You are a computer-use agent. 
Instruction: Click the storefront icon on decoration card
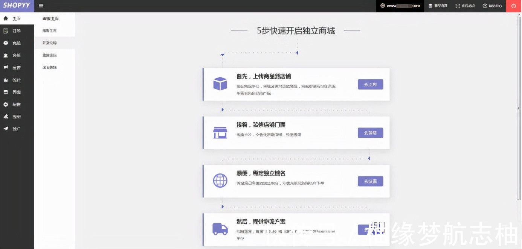[220, 132]
